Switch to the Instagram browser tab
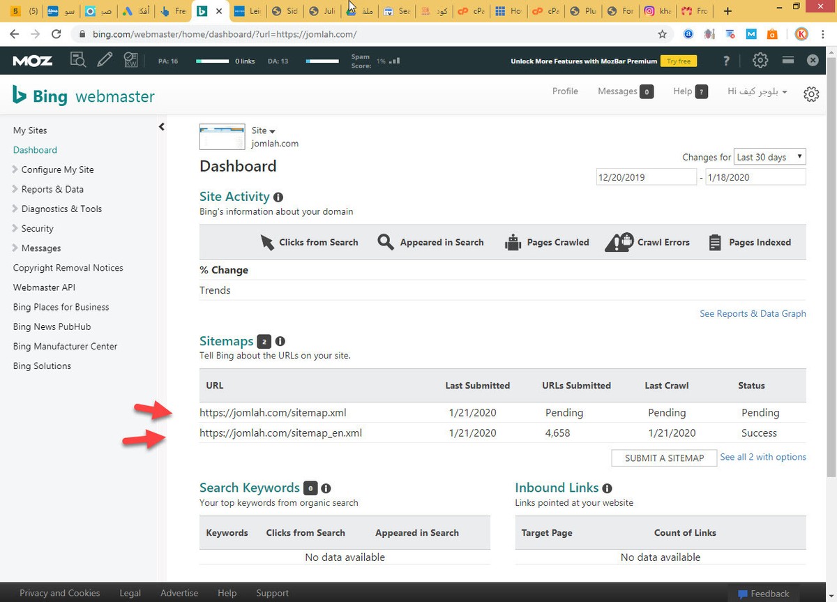Image resolution: width=837 pixels, height=602 pixels. tap(658, 11)
